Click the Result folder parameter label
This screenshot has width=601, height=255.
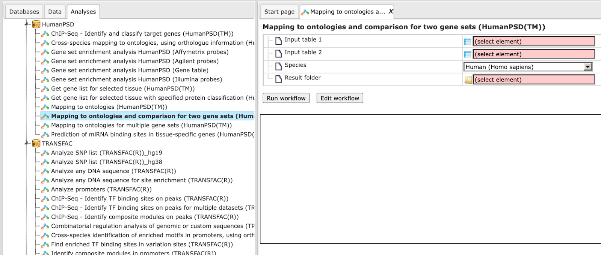pyautogui.click(x=303, y=78)
